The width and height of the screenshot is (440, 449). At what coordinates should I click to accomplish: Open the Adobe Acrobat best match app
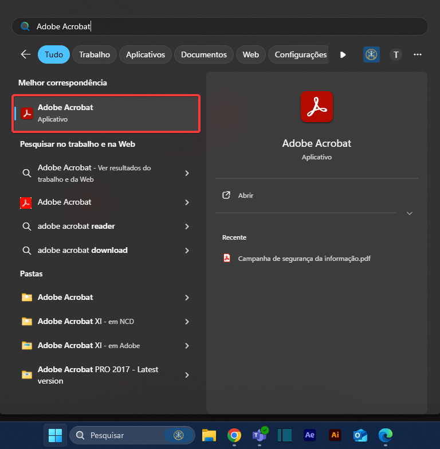tap(106, 114)
